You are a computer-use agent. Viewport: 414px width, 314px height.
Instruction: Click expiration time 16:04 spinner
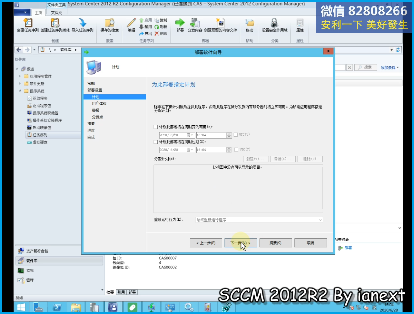coord(229,150)
